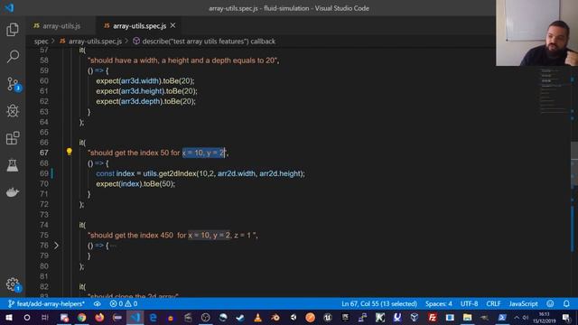
Task: Open the Extensions view
Action: (x=13, y=138)
